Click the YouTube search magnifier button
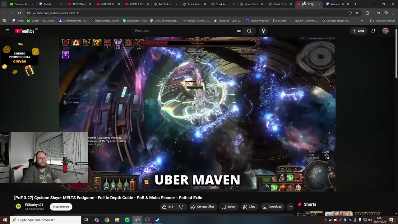 [x=249, y=31]
